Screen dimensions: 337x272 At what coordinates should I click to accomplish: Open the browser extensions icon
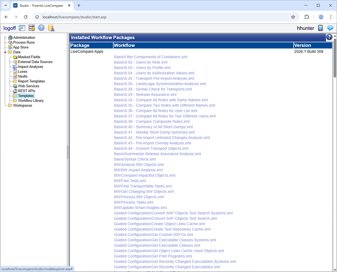pos(307,17)
